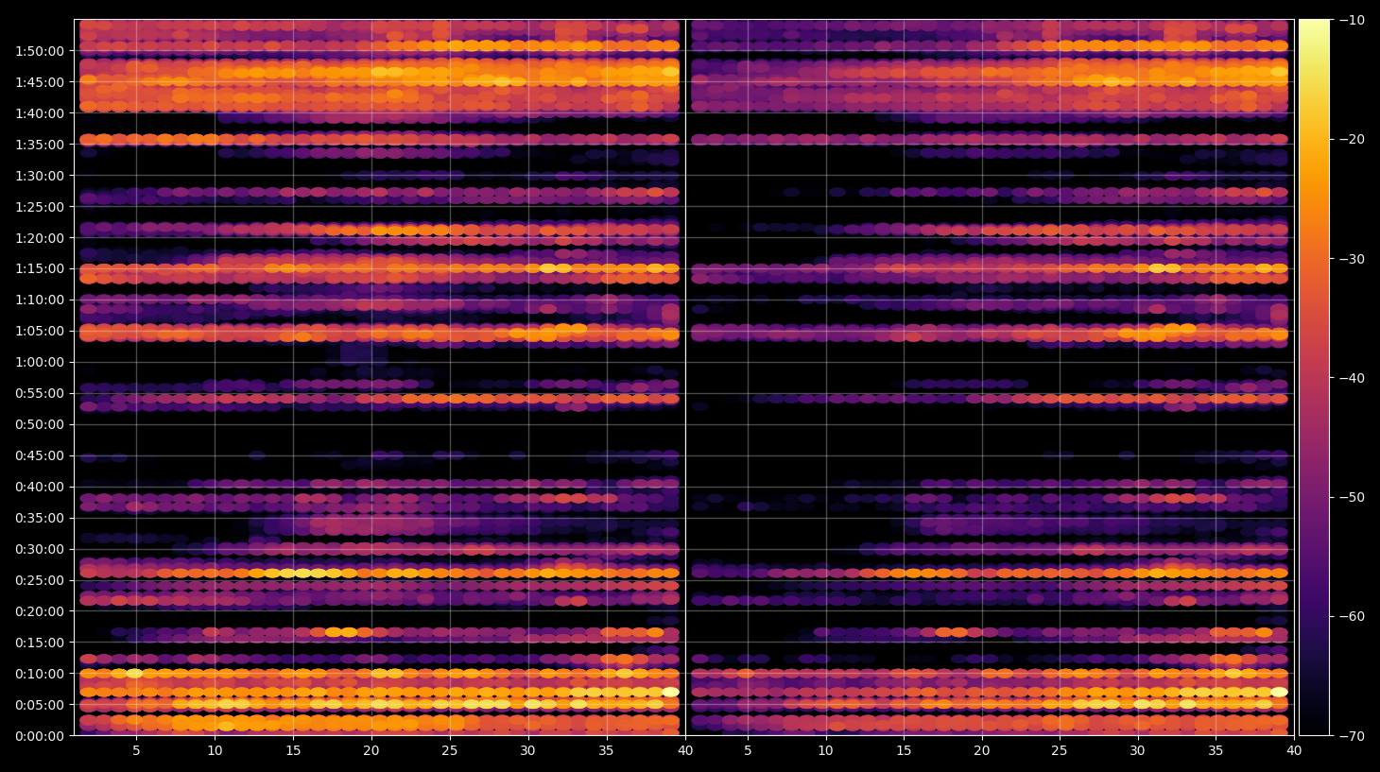Select x-axis label 30 under the right heatmap
1380x772 pixels.
click(1137, 751)
